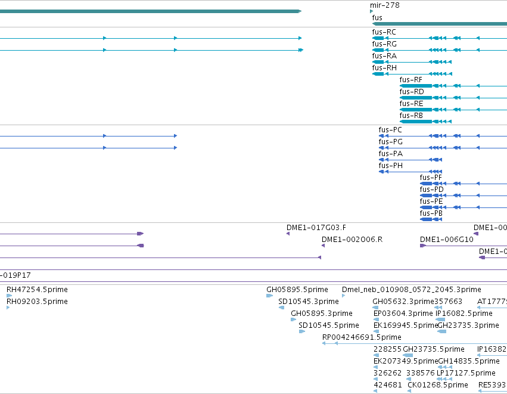Click the fus-RB transcript label

[411, 116]
